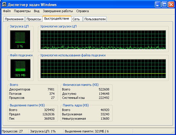Click the CPU usage gauge showing 1 %
Screen dimensions: 176x135
coord(20,40)
